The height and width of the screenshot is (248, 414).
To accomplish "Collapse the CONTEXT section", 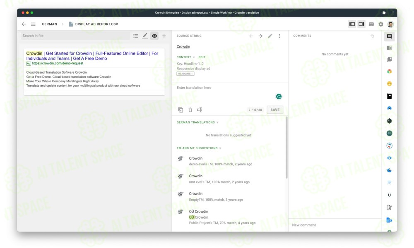I will [185, 57].
